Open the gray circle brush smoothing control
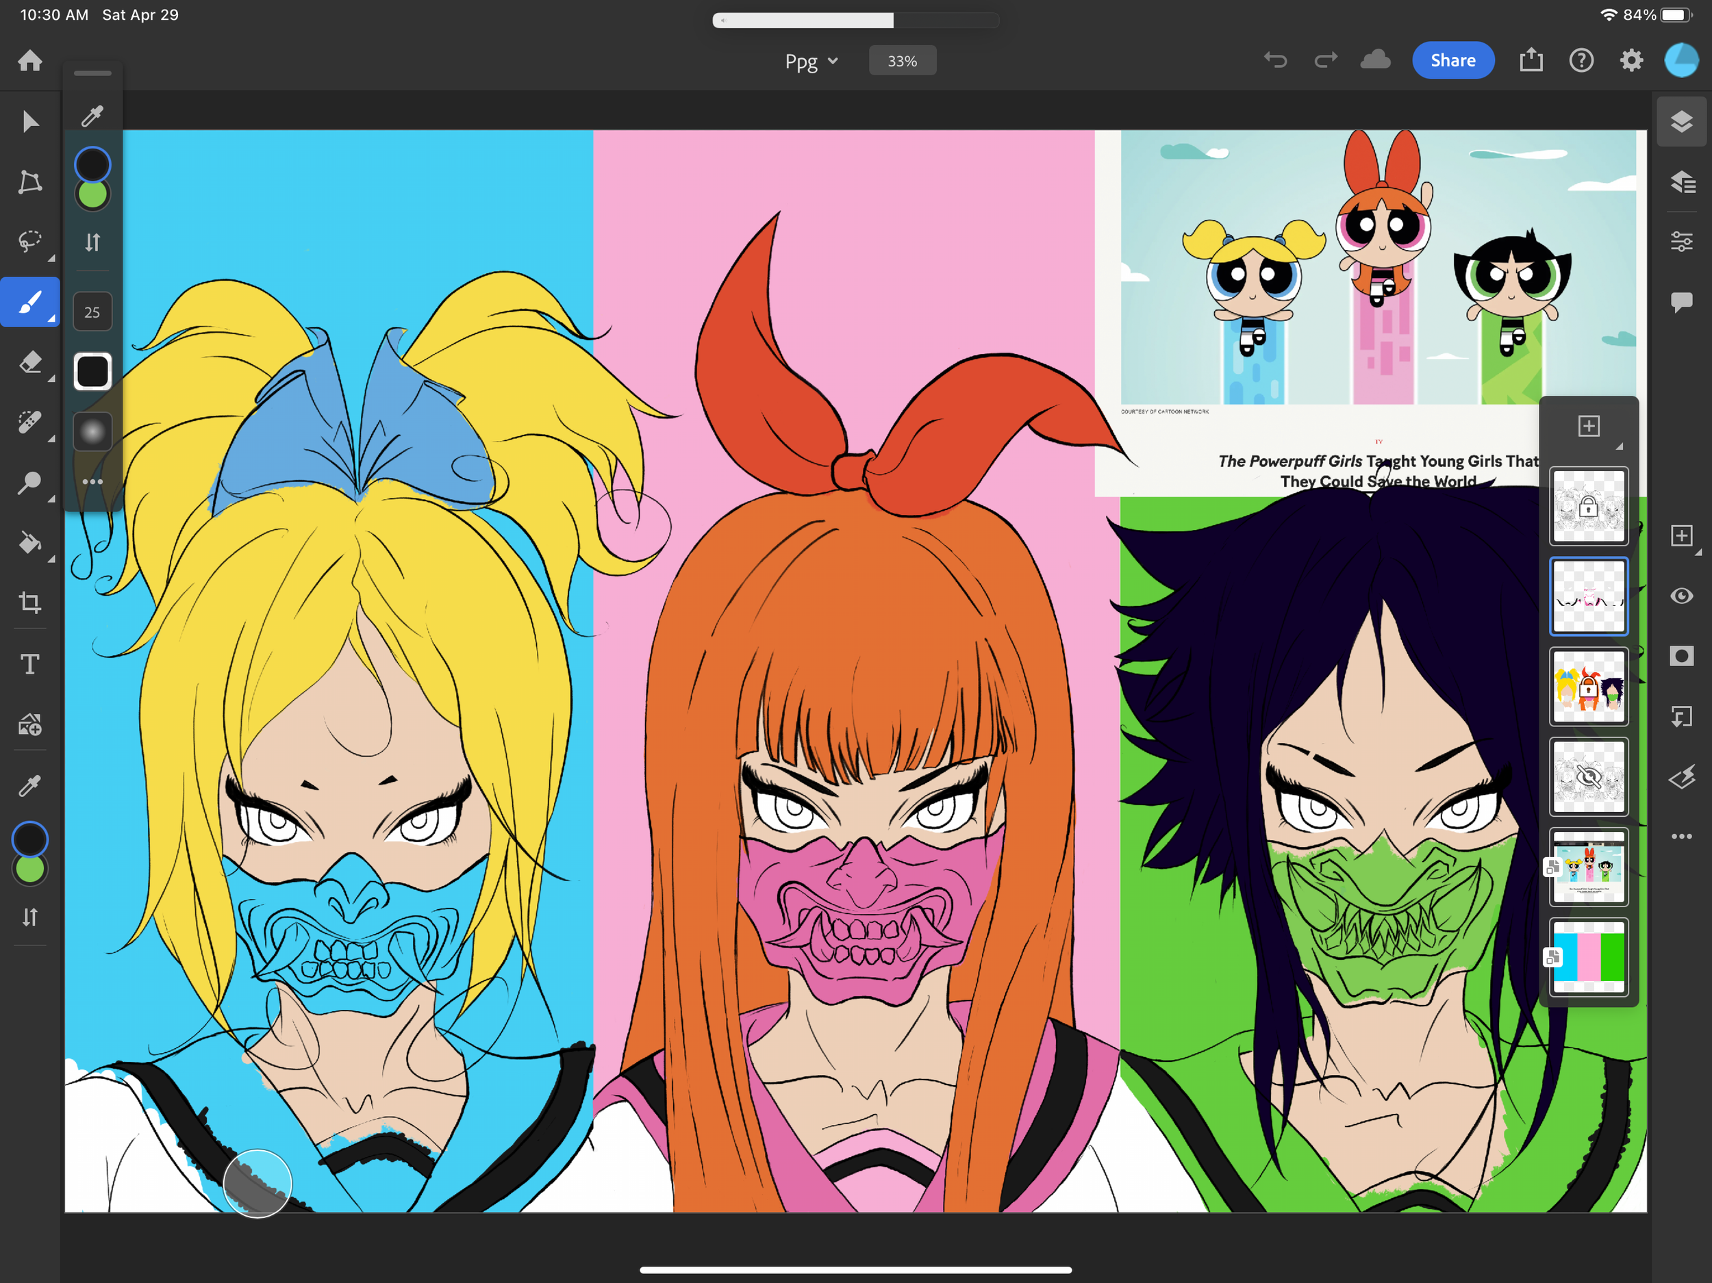1712x1283 pixels. click(x=92, y=431)
